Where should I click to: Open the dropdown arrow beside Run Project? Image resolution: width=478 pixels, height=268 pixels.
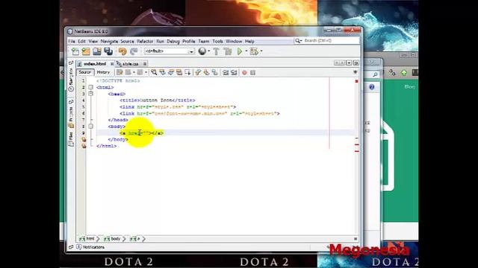246,51
